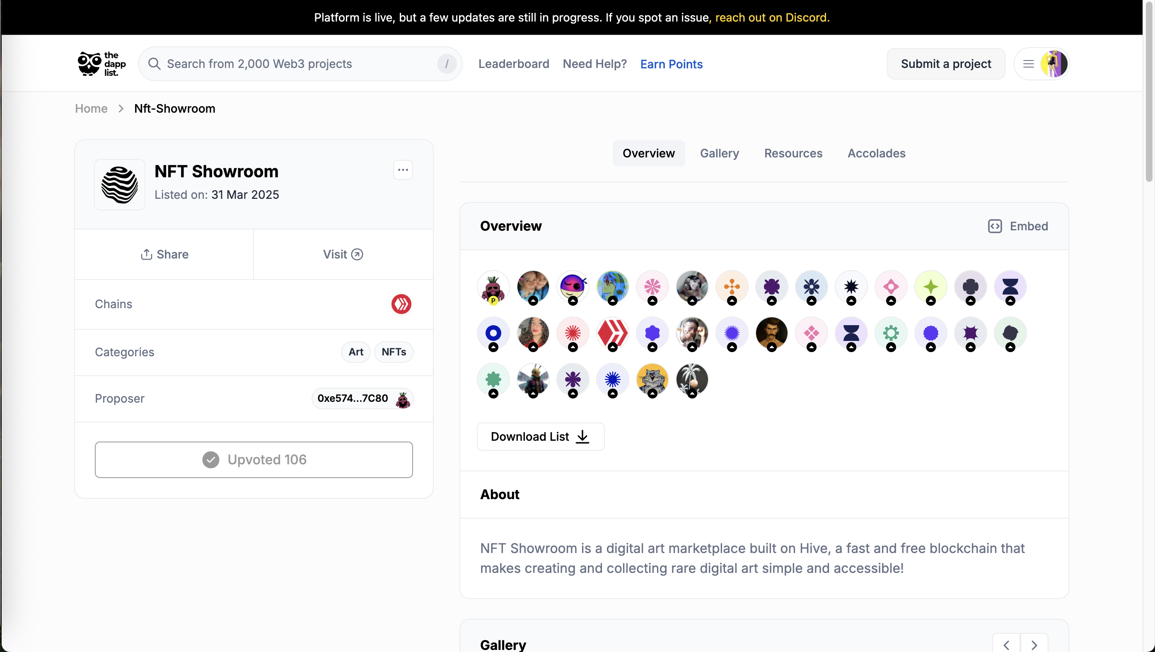This screenshot has height=652, width=1155.
Task: Click the red Hive logo voter avatar
Action: (612, 333)
